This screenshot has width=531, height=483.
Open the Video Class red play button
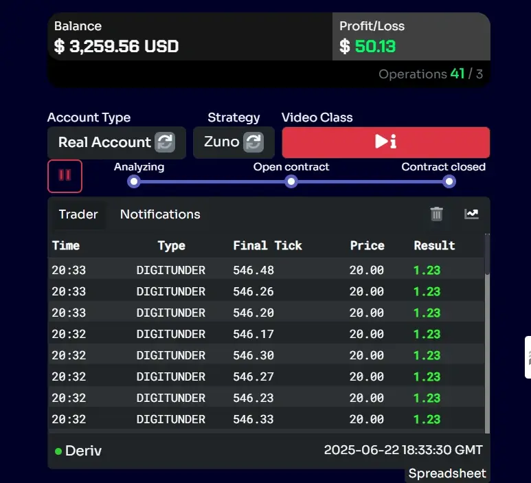pos(386,142)
